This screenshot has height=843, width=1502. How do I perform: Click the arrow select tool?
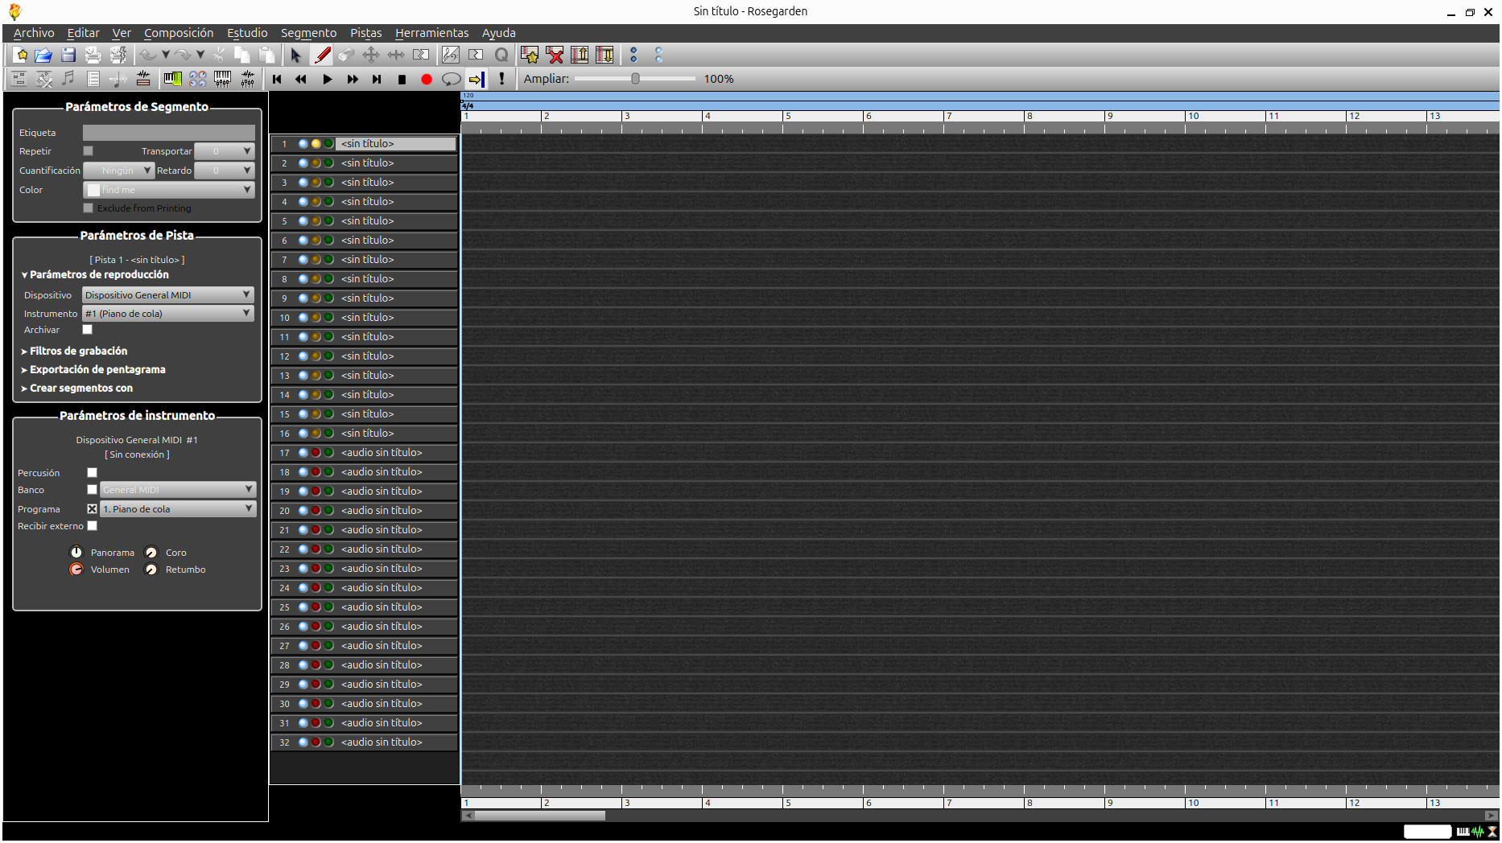click(295, 55)
